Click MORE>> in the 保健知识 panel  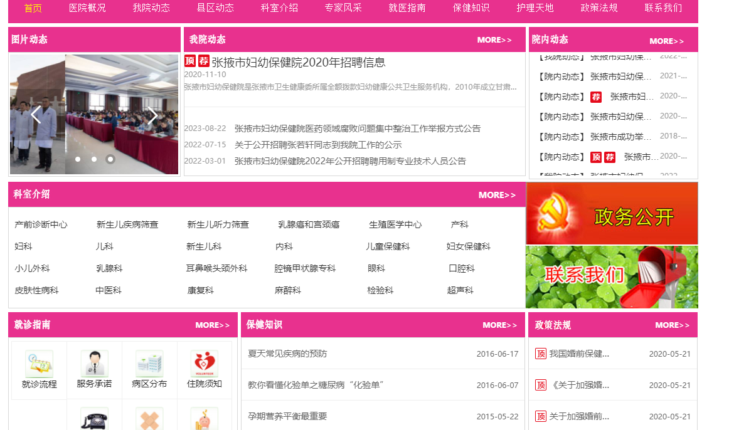[500, 325]
